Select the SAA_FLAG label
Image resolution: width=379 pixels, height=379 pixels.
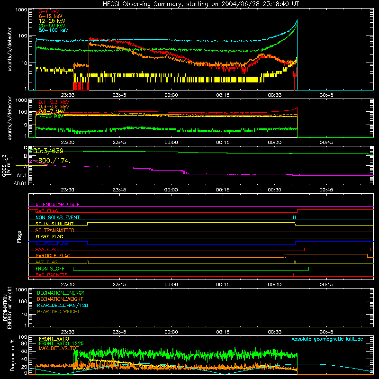[x=46, y=249]
